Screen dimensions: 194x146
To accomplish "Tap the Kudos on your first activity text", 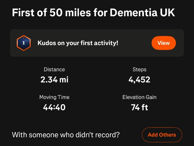I will [78, 43].
